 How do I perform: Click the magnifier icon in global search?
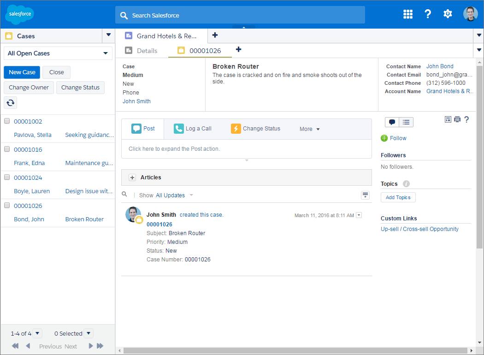coord(124,15)
